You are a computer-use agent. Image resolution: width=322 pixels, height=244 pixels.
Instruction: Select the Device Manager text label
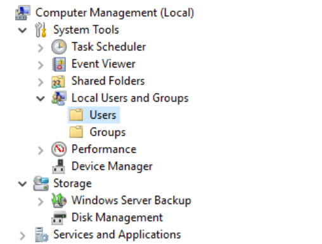[112, 166]
